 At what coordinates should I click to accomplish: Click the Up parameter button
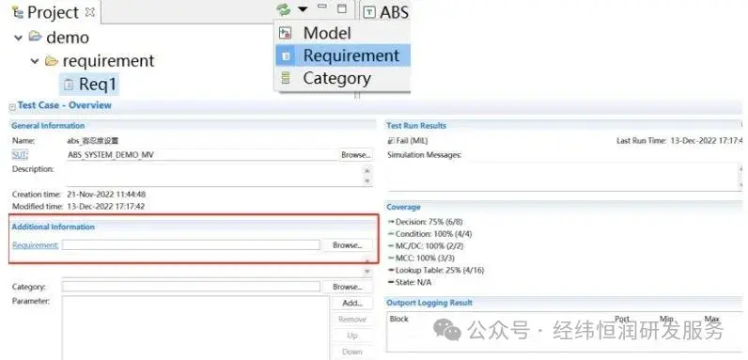point(352,336)
